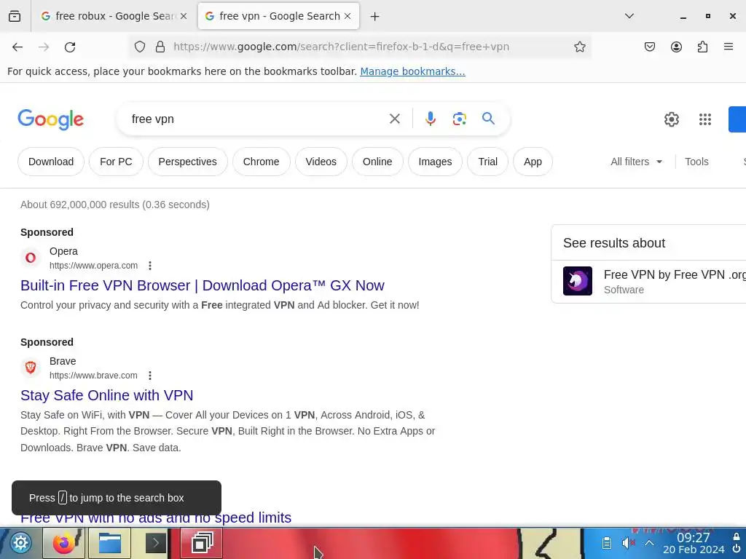Open file manager from taskbar

tap(110, 543)
